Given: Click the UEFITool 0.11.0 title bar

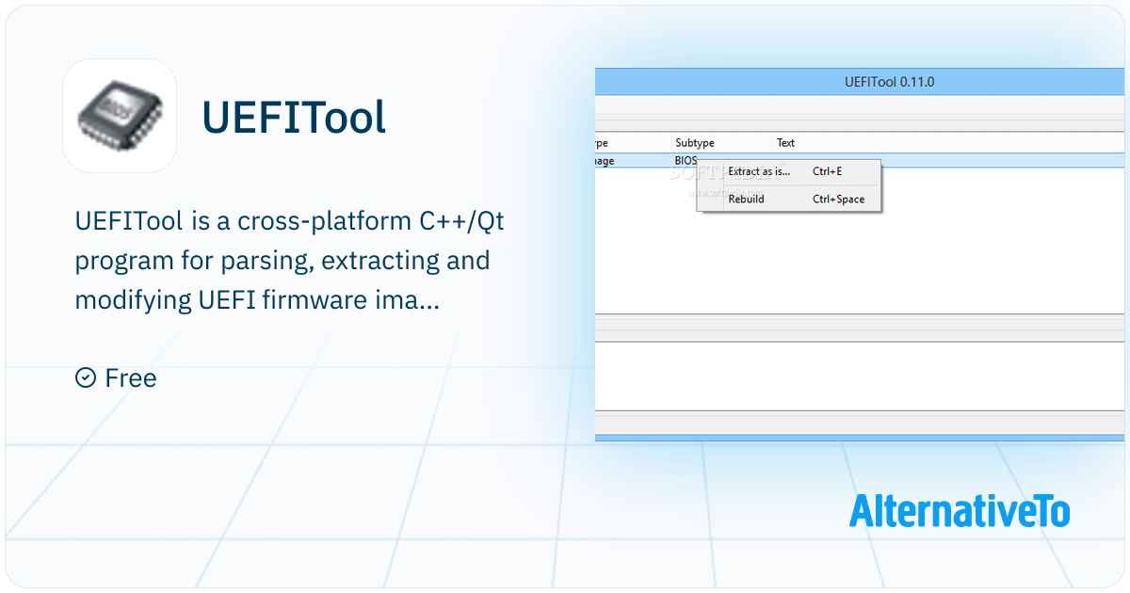Looking at the screenshot, I should coord(861,82).
